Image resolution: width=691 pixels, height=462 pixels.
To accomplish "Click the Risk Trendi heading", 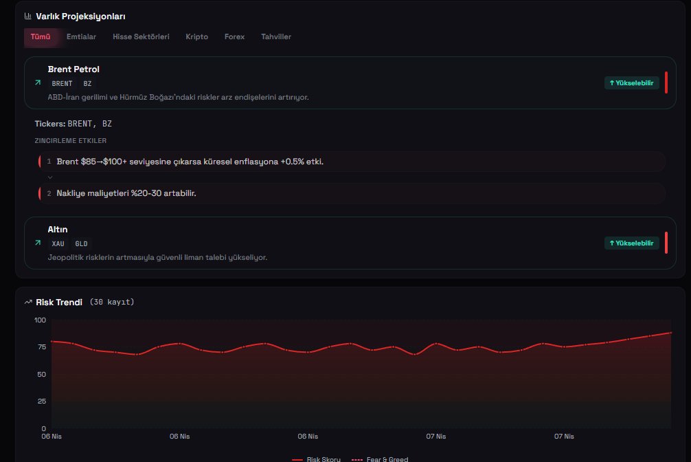I will [x=59, y=302].
